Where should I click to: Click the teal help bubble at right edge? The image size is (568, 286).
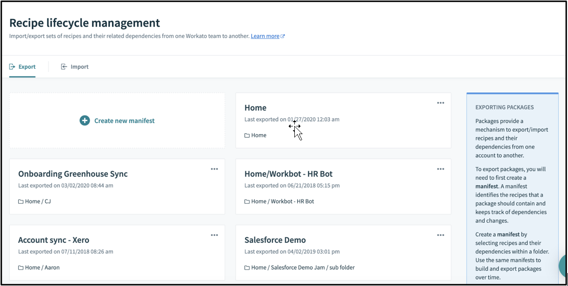(x=563, y=265)
